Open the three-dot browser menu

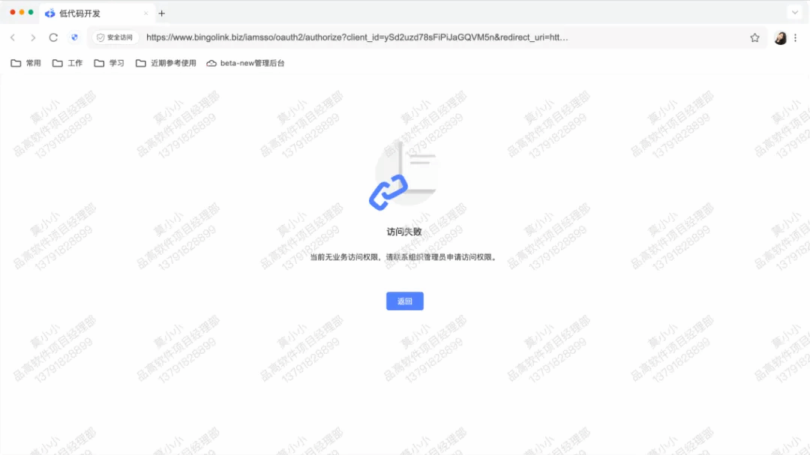pyautogui.click(x=796, y=37)
